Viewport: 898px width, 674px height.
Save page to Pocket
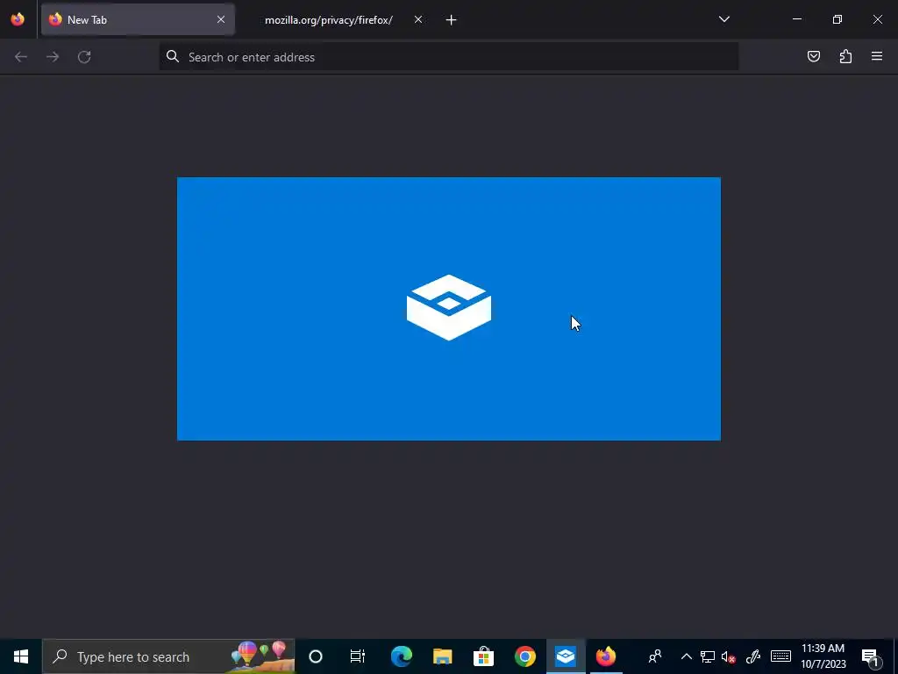coord(813,56)
